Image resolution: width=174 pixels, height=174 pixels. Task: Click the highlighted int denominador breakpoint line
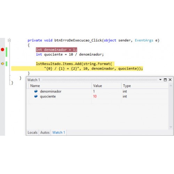[x=56, y=50]
